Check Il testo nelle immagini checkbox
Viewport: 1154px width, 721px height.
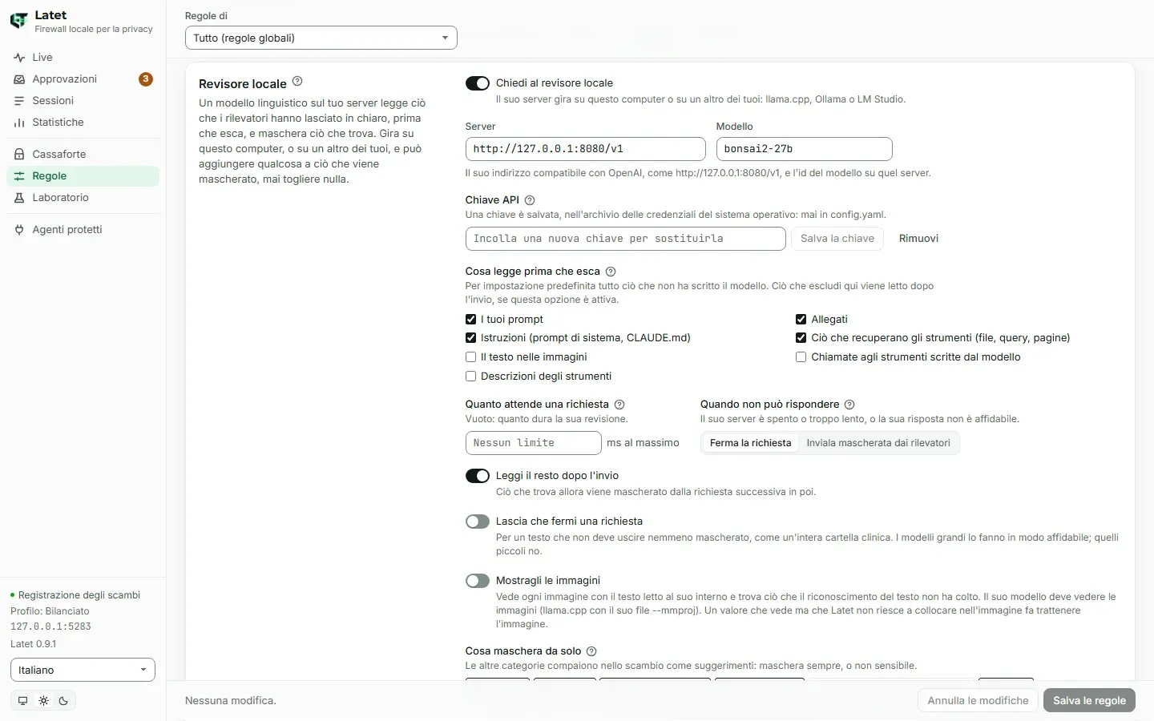tap(470, 357)
